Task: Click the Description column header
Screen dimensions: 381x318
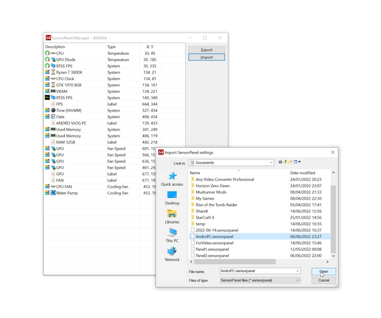Action: pos(55,46)
